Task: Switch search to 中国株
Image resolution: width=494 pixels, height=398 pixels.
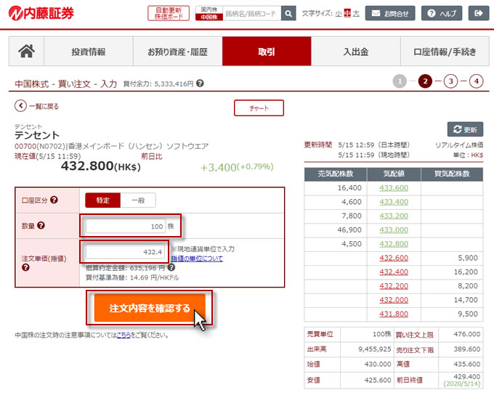Action: click(209, 17)
